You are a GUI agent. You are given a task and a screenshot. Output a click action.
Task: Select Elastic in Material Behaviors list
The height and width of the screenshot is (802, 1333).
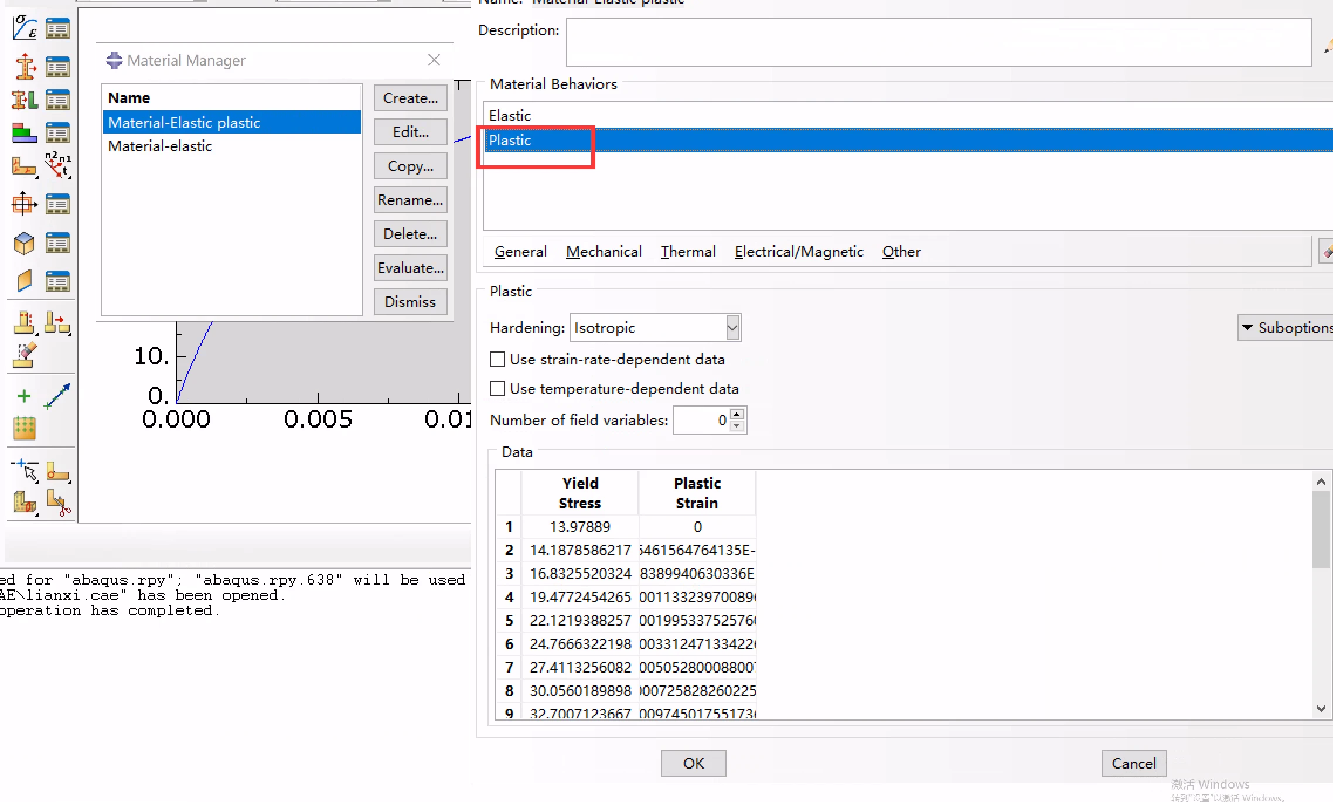(x=908, y=115)
